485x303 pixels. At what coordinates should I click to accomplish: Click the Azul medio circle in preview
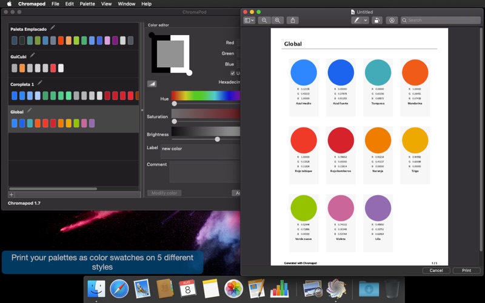tap(304, 72)
